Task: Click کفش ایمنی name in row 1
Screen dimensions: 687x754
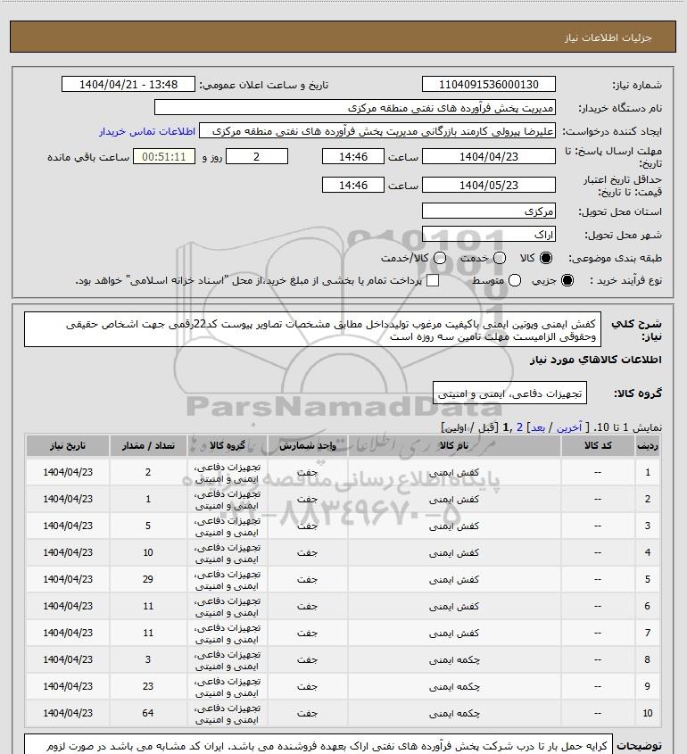Action: click(x=454, y=472)
